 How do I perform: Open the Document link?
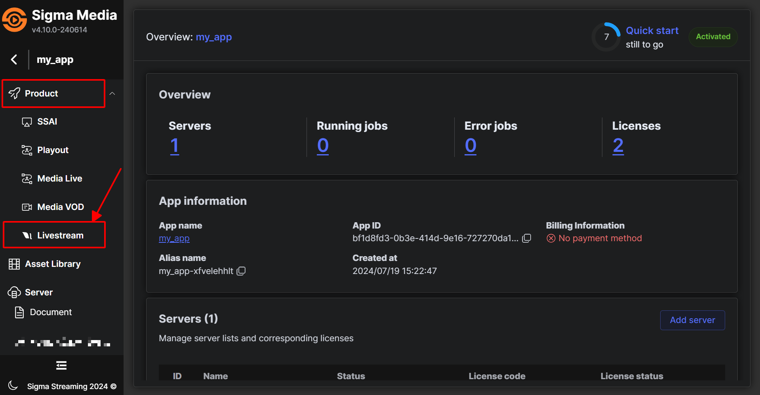[50, 312]
